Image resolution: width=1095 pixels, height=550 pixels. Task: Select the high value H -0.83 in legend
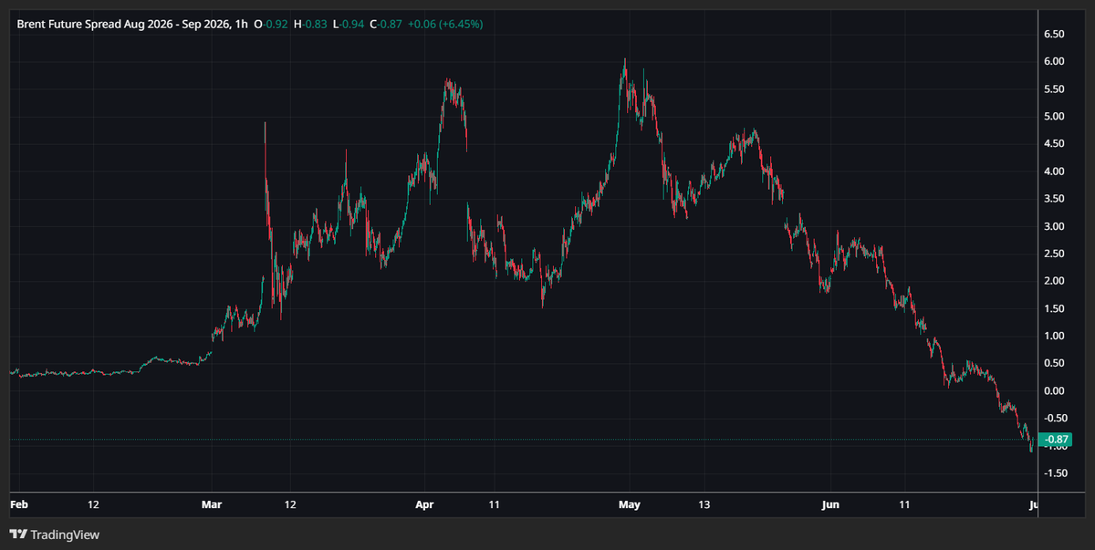point(311,24)
